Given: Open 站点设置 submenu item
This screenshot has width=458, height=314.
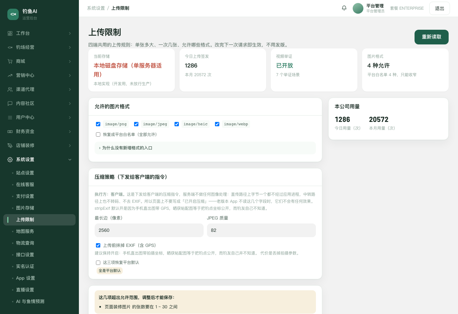Looking at the screenshot, I should point(39,173).
